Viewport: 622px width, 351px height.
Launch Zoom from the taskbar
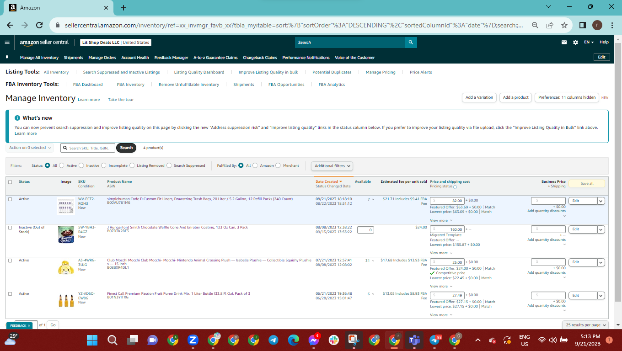[x=193, y=340]
